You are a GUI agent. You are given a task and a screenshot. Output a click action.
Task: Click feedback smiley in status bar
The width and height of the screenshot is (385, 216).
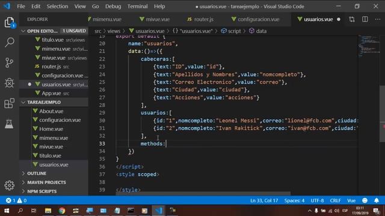click(x=365, y=200)
